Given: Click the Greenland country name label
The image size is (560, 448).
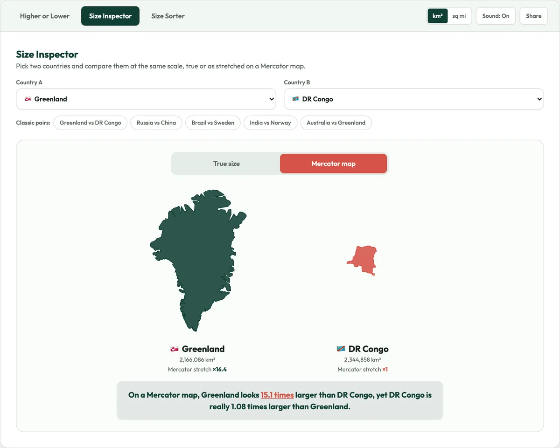Looking at the screenshot, I should 203,349.
